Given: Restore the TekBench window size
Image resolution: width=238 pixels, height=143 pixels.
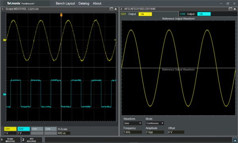Looking at the screenshot, I should tap(228, 3).
